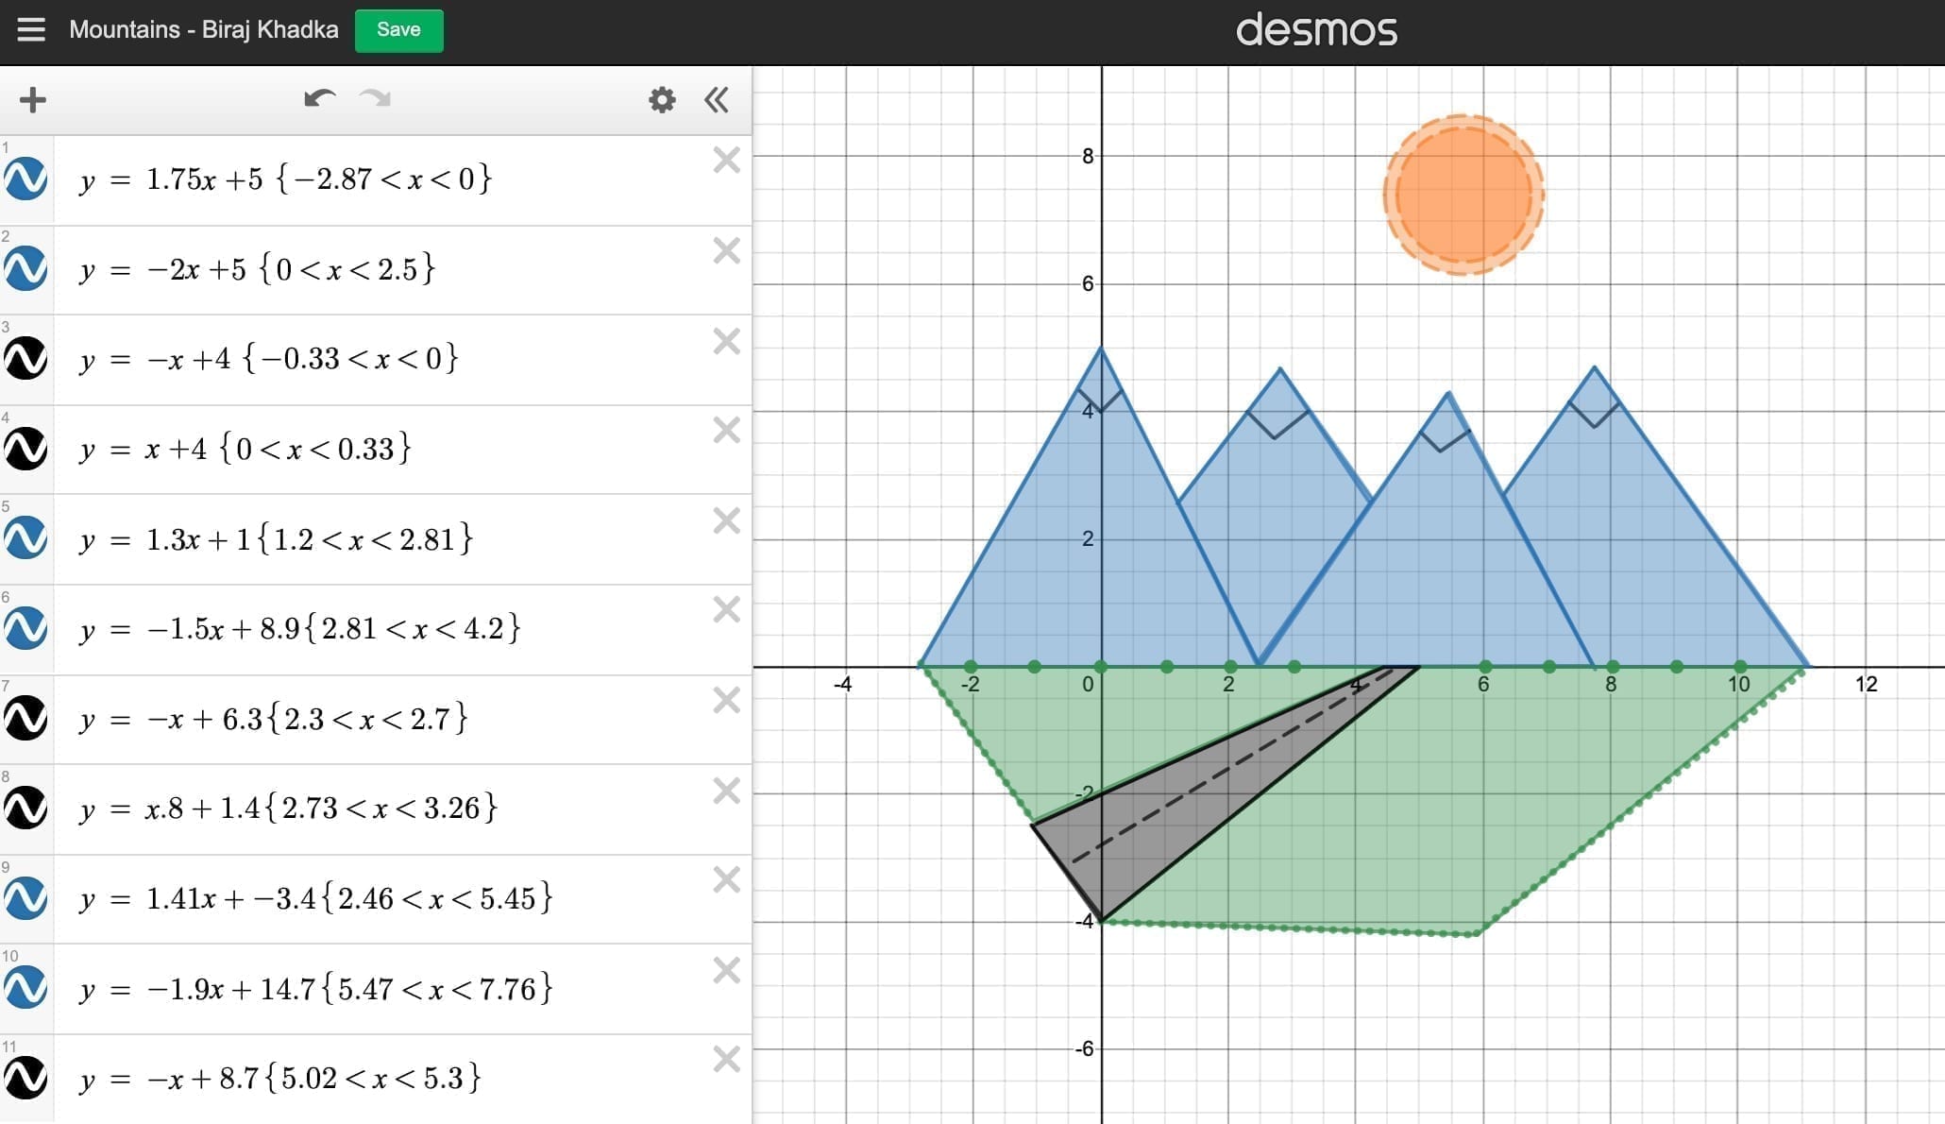Toggle visibility of y = -x + 4 expression
Image resolution: width=1945 pixels, height=1124 pixels.
tap(25, 359)
